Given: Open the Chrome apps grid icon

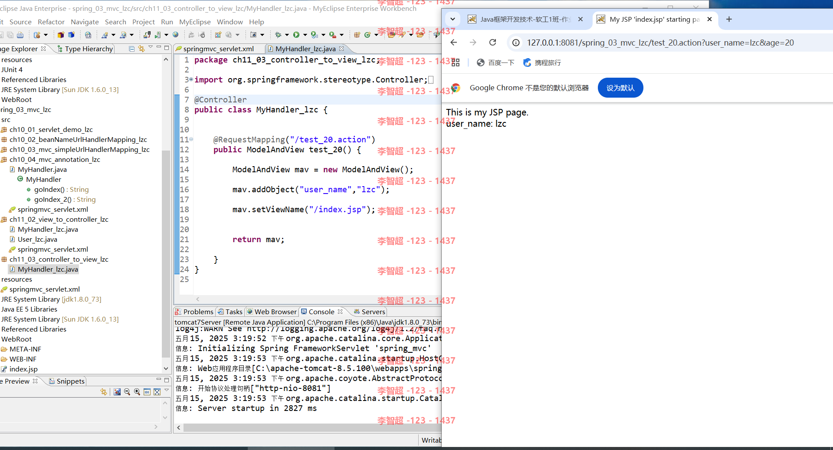Looking at the screenshot, I should click(455, 62).
